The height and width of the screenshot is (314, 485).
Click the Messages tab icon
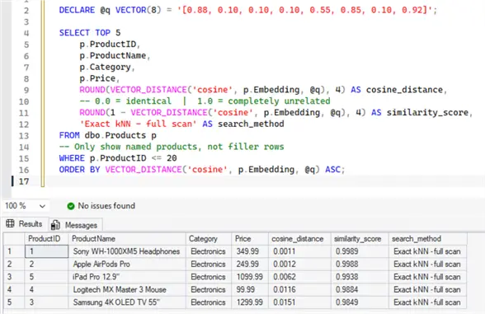(x=55, y=225)
